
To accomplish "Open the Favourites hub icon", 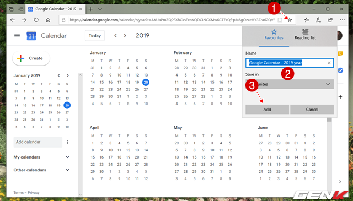I will pos(307,20).
